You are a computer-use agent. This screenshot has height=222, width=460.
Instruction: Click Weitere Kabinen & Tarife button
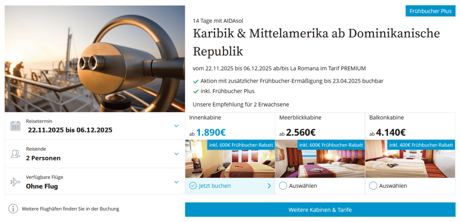click(320, 210)
